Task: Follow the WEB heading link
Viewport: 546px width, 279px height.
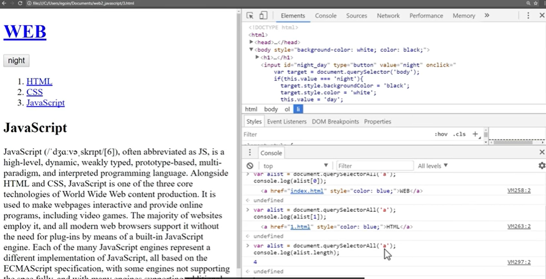Action: (x=25, y=31)
